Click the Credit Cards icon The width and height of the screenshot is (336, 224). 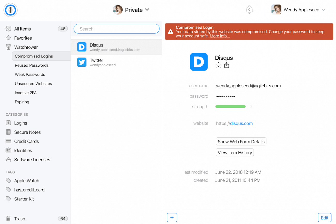(x=8, y=141)
